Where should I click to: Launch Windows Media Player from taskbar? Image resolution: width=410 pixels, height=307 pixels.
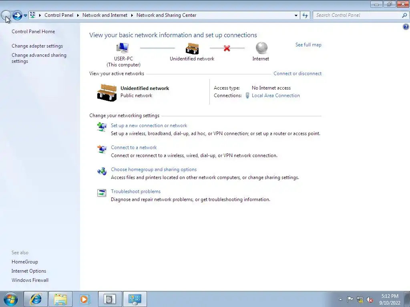[x=85, y=299]
